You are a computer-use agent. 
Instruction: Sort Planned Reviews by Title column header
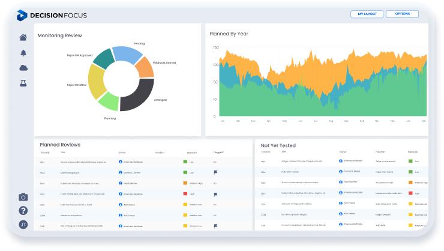[63, 153]
